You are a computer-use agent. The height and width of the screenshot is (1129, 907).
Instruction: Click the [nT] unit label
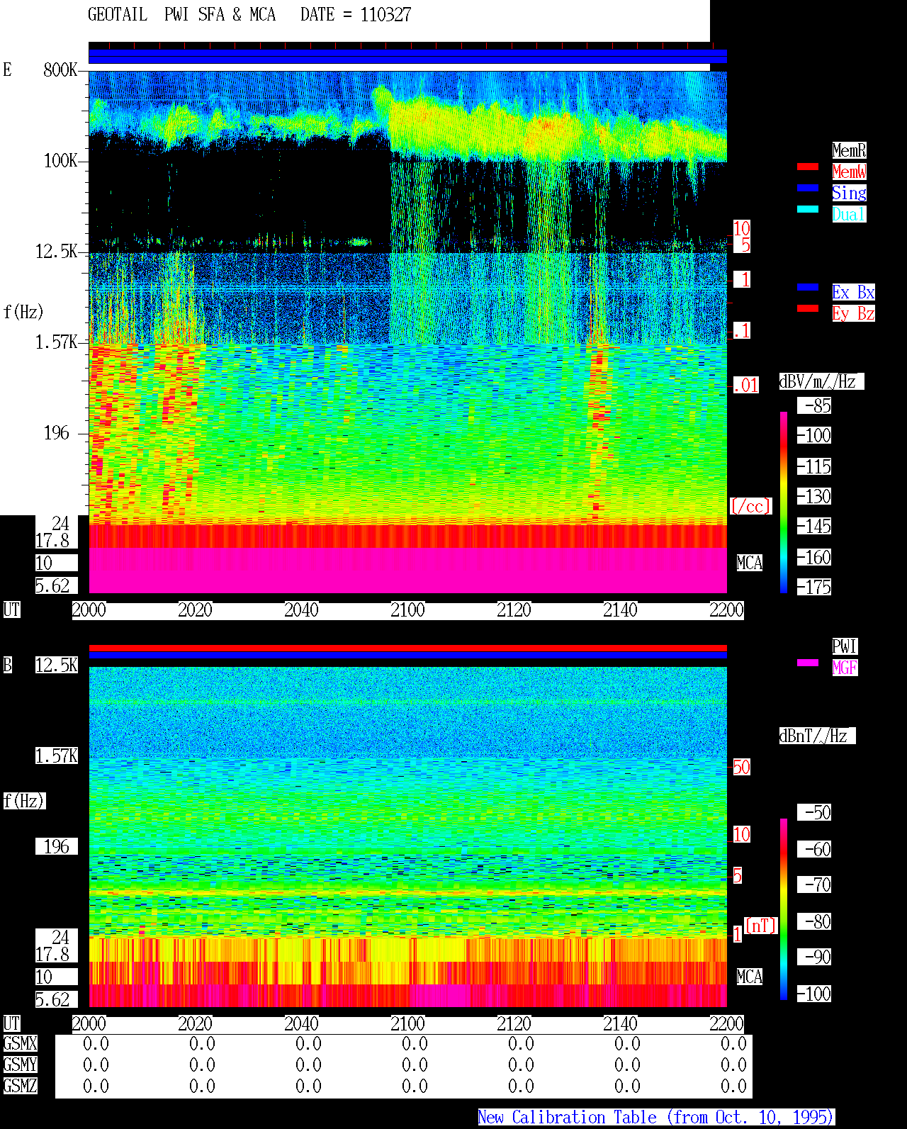click(x=761, y=926)
